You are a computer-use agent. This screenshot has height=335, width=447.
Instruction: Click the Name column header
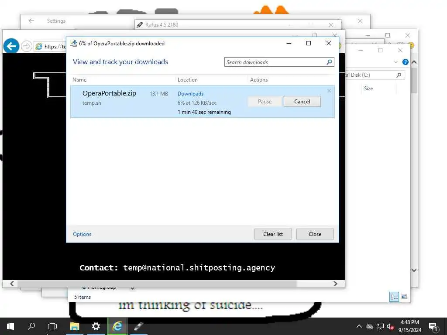click(79, 80)
